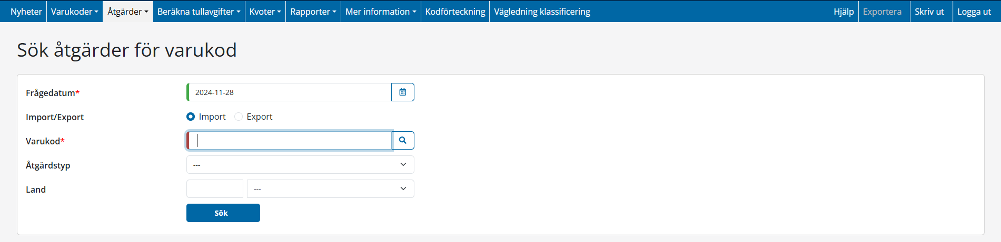Focus the Varukod input field
This screenshot has width=1001, height=242.
291,141
